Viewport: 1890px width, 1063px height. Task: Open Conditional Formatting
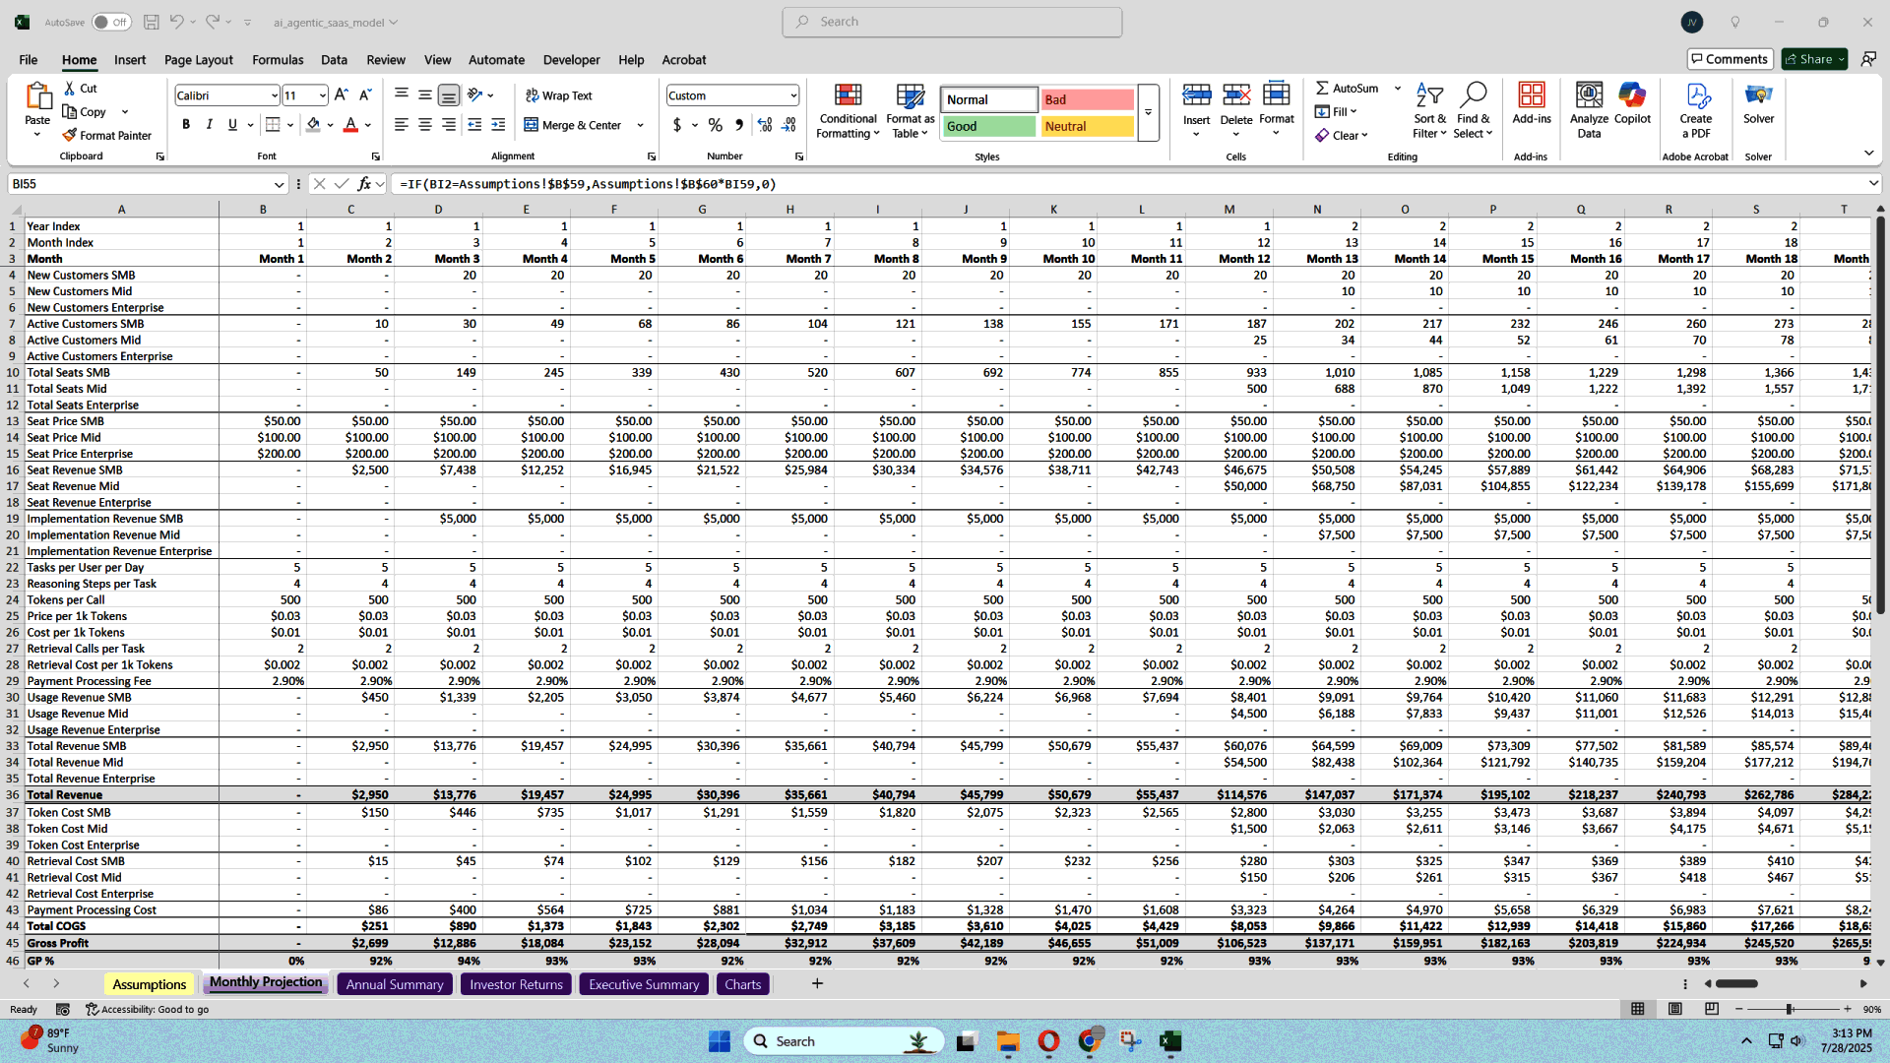tap(848, 111)
